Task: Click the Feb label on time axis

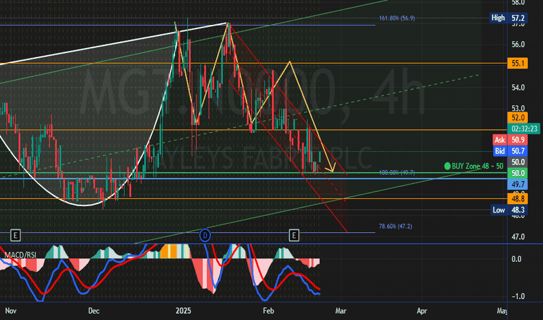Action: tap(269, 311)
